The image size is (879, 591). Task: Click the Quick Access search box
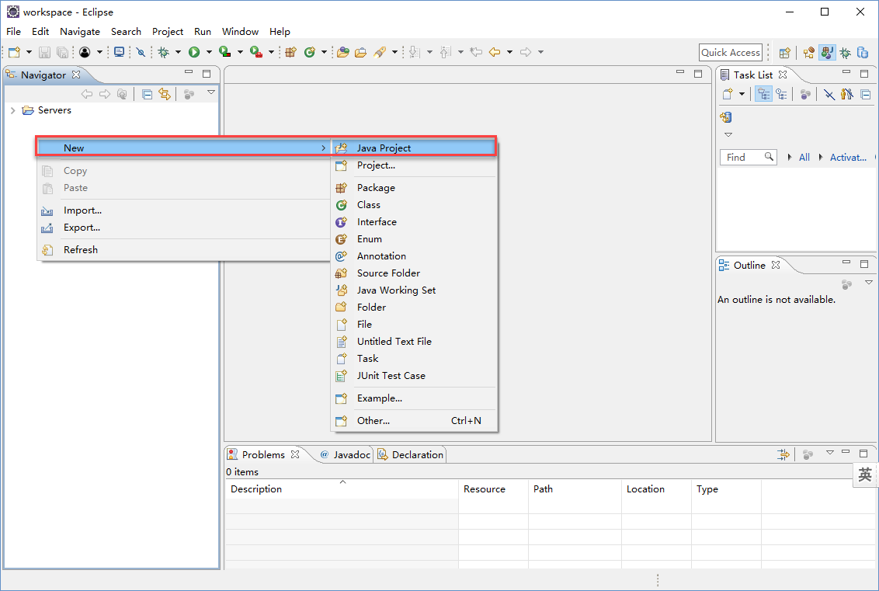730,52
